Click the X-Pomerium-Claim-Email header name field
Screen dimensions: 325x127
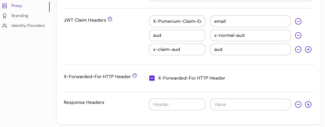pos(177,21)
